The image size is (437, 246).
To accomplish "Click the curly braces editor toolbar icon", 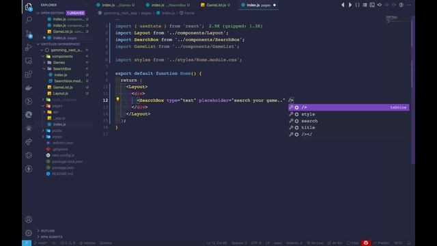I will [x=357, y=5].
